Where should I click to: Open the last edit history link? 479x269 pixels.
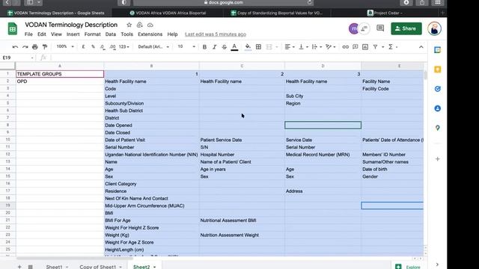(216, 34)
